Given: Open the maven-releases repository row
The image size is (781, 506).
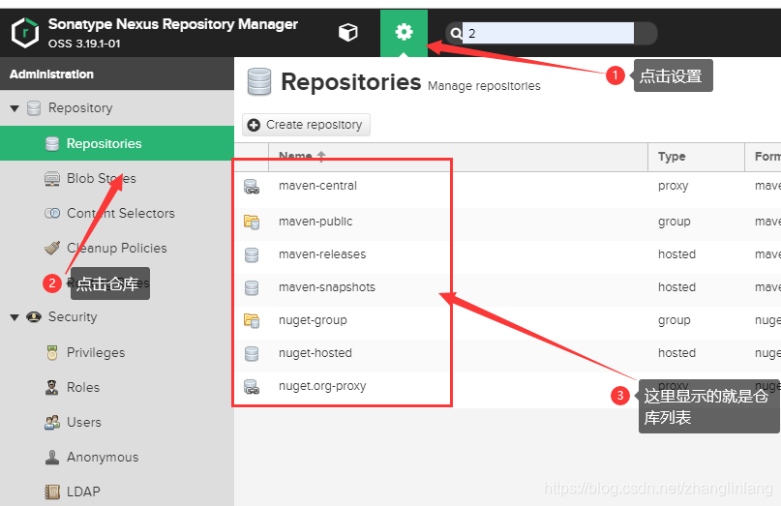Looking at the screenshot, I should 507,254.
